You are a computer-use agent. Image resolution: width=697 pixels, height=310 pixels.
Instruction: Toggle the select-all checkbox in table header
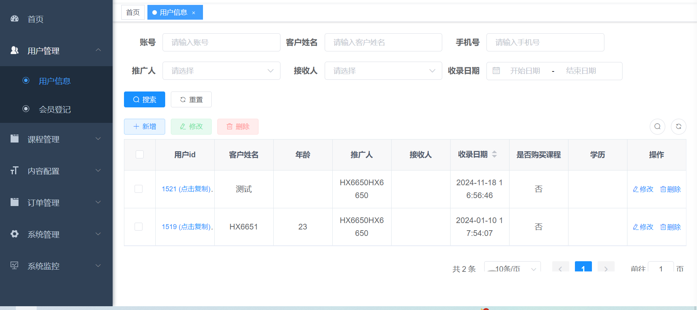(x=139, y=154)
